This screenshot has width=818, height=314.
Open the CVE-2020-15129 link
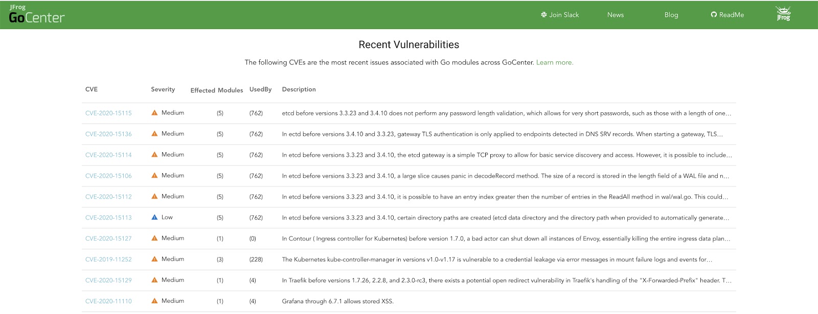coord(108,281)
